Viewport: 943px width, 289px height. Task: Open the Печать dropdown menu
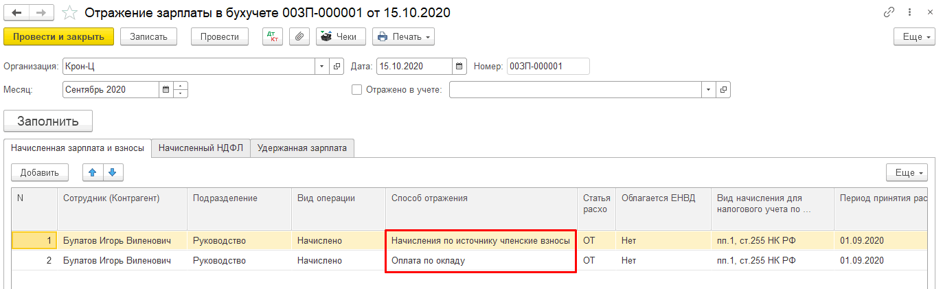coord(403,36)
